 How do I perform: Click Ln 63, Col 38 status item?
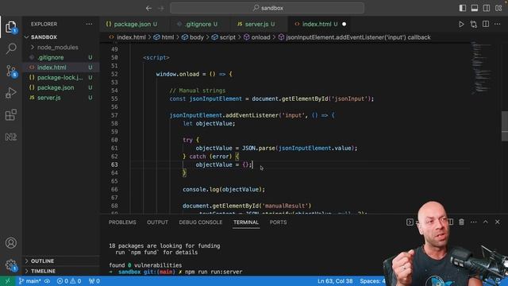[x=335, y=281]
